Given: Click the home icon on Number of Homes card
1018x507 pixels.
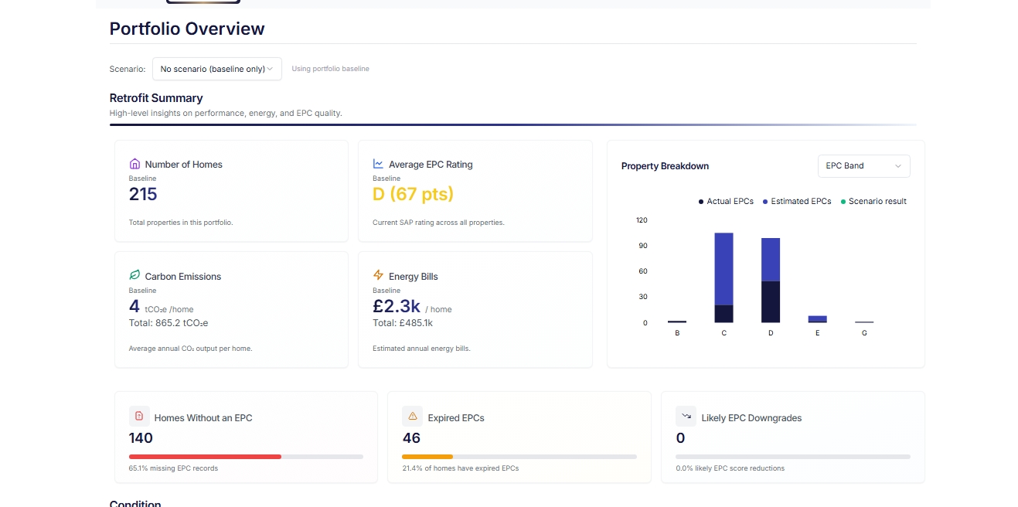Looking at the screenshot, I should (134, 163).
